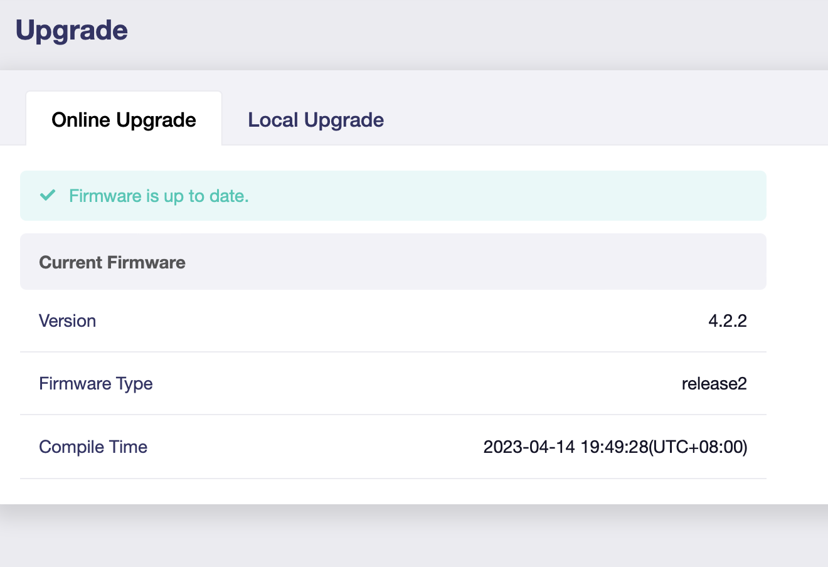Click the Version label
The image size is (828, 567).
coord(68,321)
